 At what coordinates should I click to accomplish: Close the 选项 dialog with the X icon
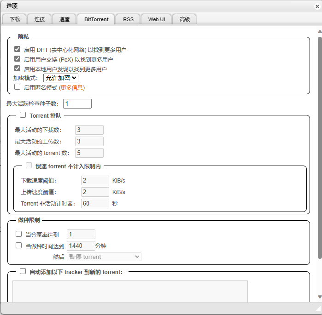tap(317, 6)
